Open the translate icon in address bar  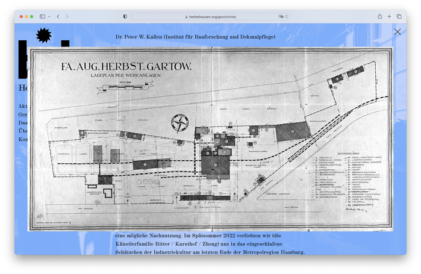click(281, 17)
